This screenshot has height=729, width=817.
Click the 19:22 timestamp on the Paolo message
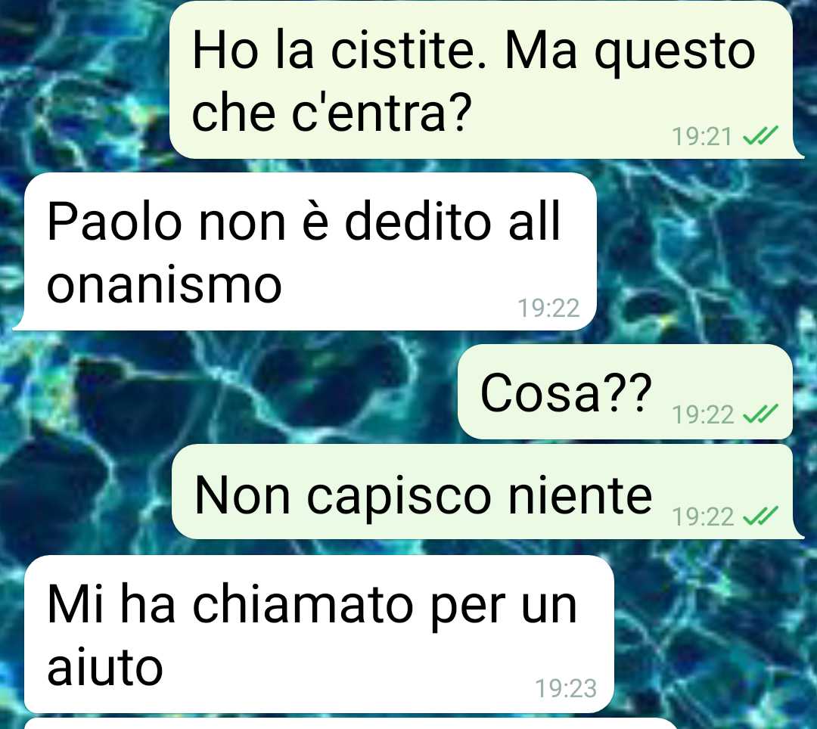coord(548,309)
